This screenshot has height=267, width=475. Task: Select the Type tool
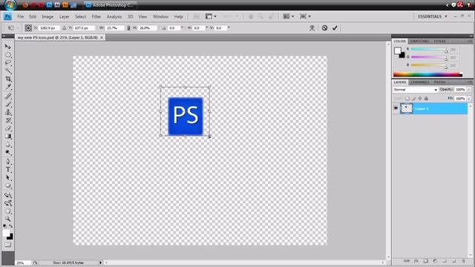click(x=8, y=170)
